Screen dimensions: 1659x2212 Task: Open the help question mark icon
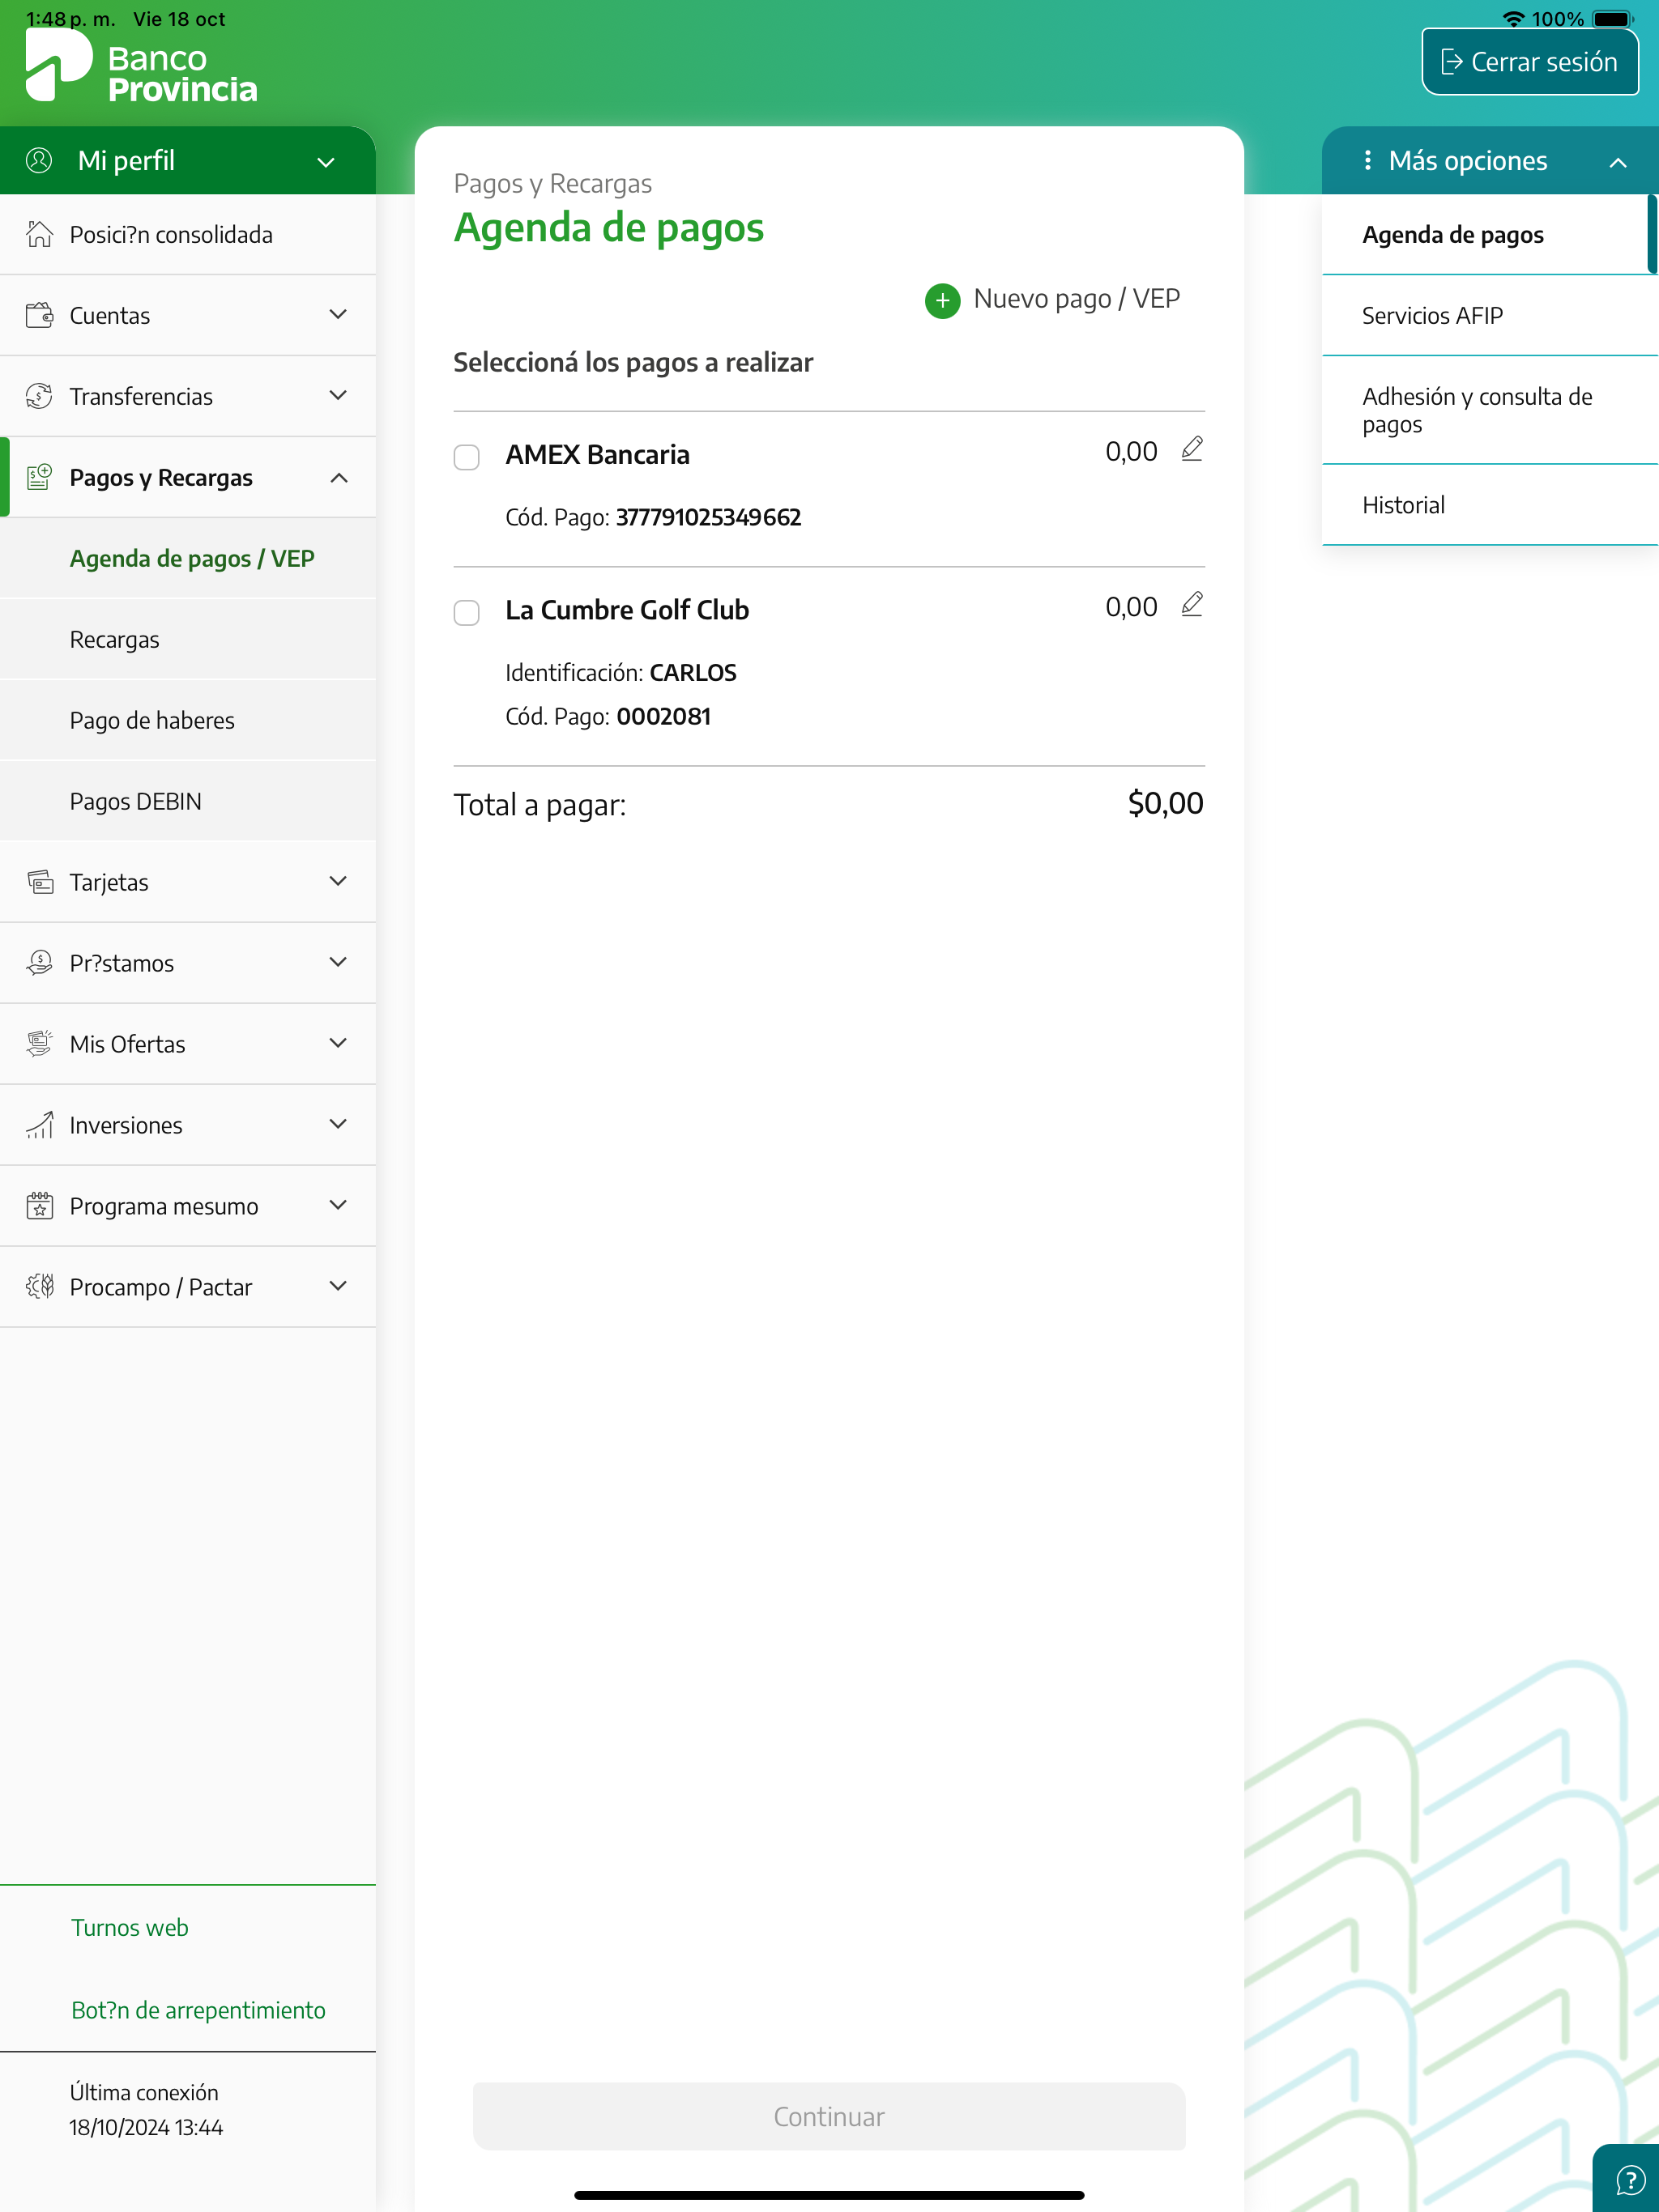1631,2180
